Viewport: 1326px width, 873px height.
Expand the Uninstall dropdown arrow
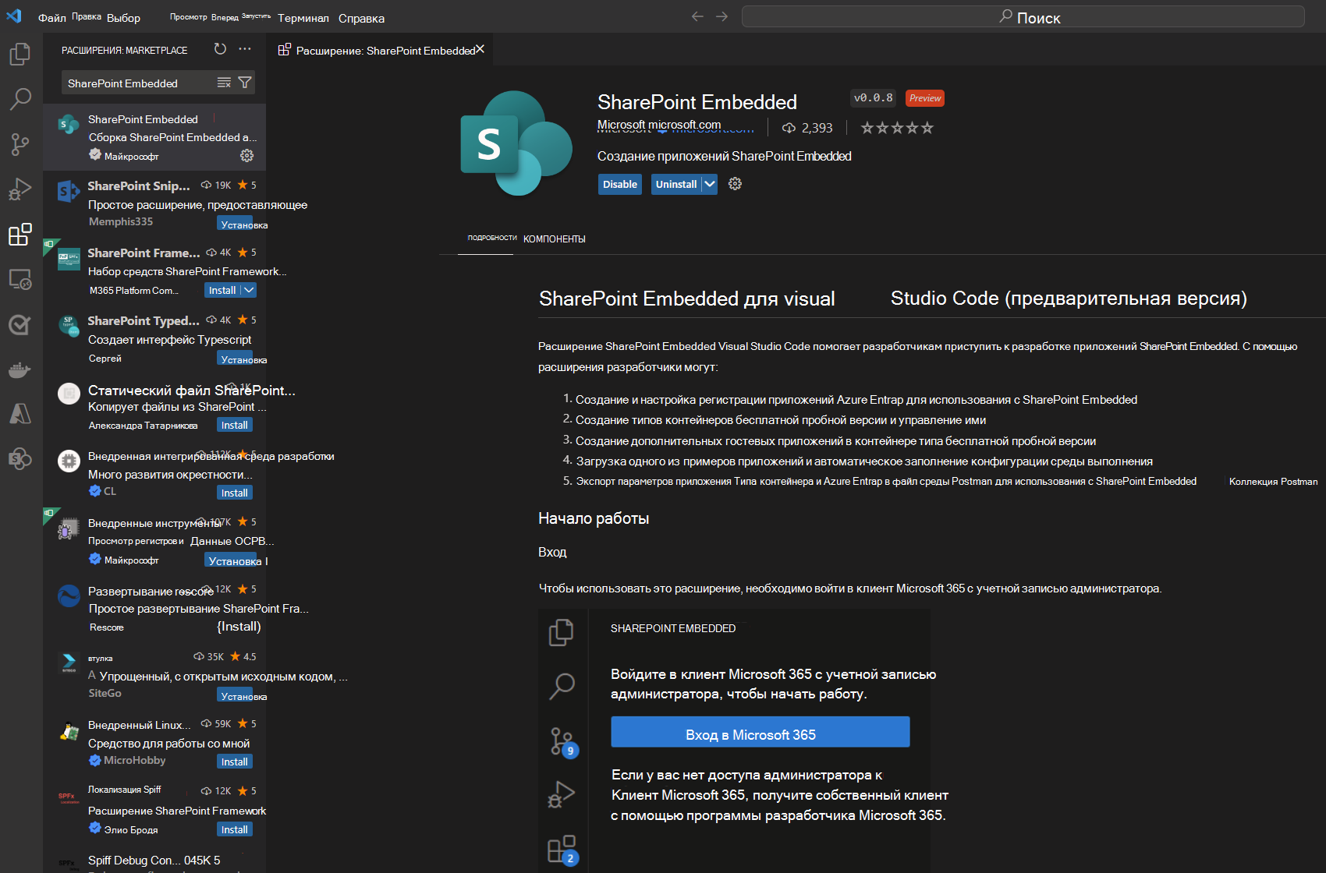point(709,185)
